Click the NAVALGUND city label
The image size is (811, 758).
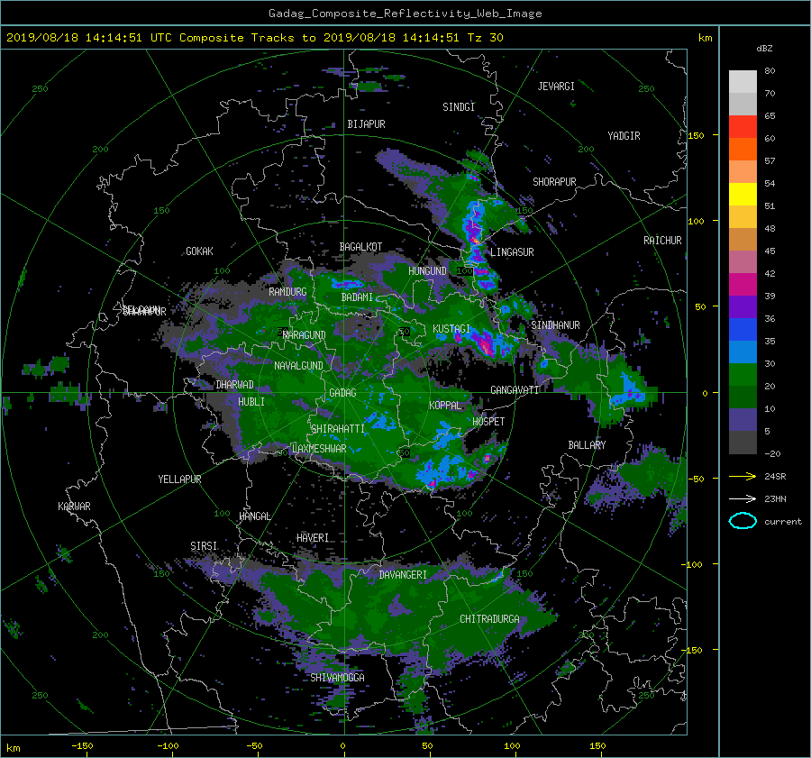298,366
